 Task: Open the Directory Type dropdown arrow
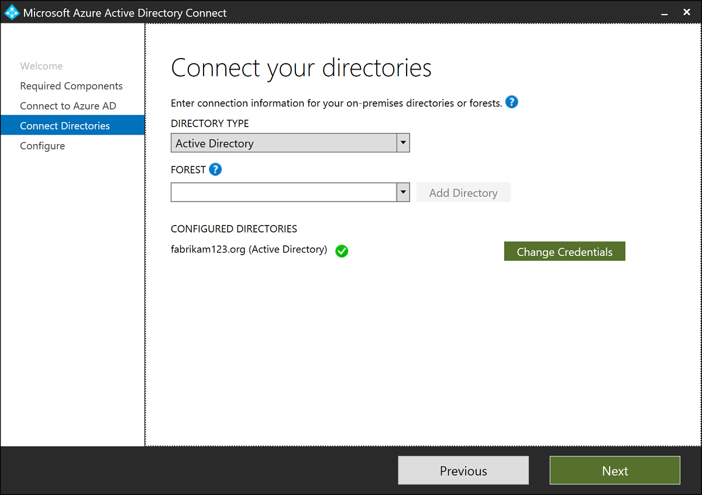[403, 143]
